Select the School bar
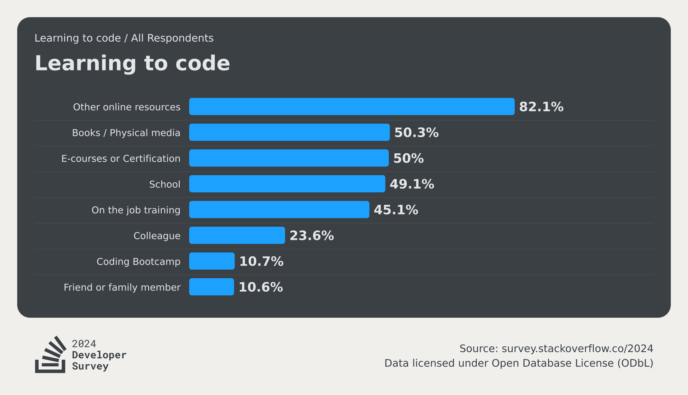688x395 pixels. (x=287, y=184)
